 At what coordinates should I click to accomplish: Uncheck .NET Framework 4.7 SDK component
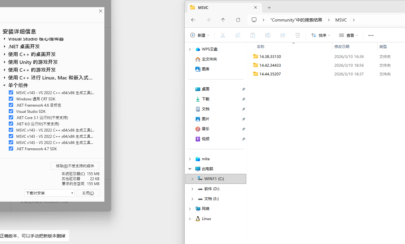point(11,149)
